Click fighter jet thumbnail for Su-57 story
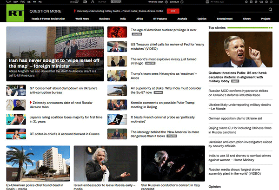 [117, 90]
